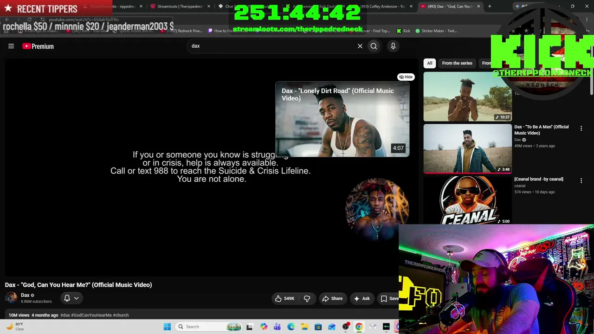Open the #dax hashtag link
The image size is (594, 334).
[65, 315]
